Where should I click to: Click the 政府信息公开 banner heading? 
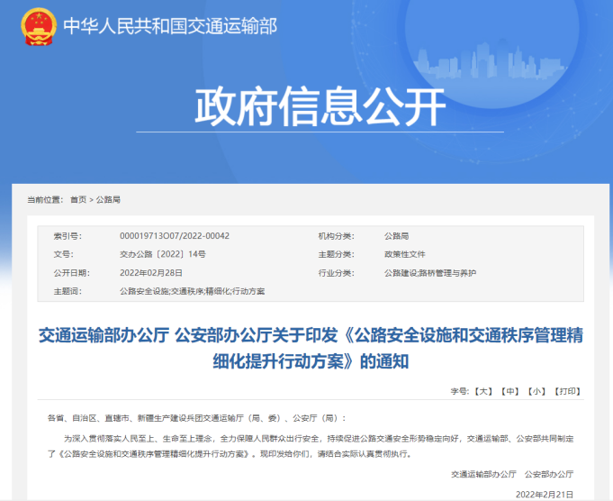320,107
